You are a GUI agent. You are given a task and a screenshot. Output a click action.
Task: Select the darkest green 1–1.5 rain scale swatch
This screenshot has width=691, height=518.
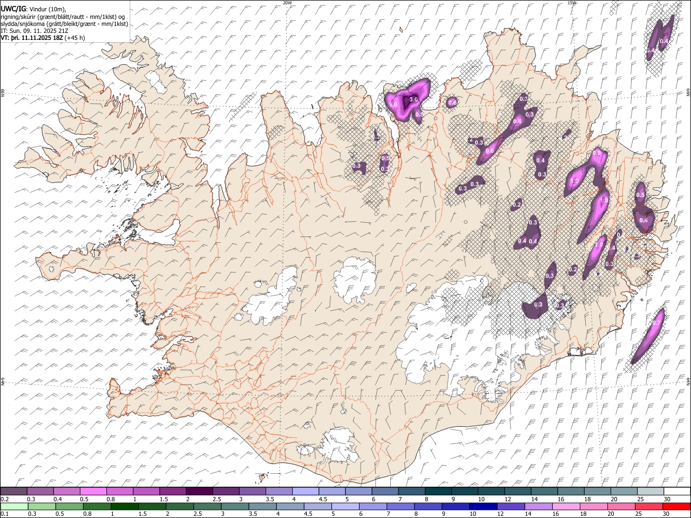point(125,506)
